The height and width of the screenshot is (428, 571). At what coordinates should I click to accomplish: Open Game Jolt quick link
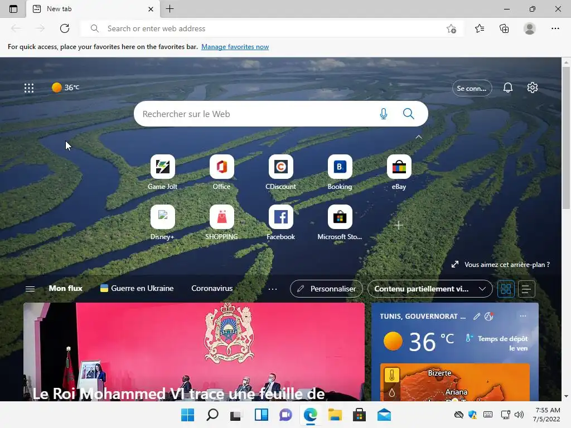point(162,173)
